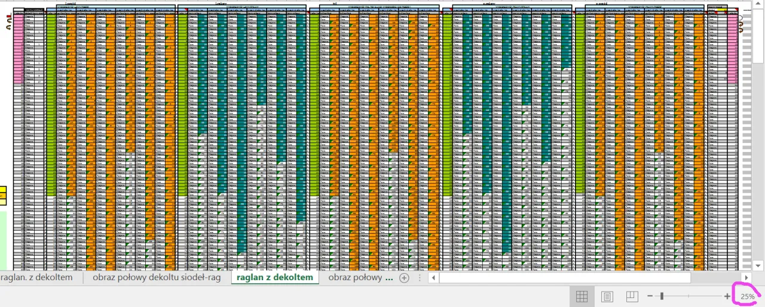Screen dimensions: 765x307
Task: Select the active 'raglan z dekoltem' tab
Action: 274,277
